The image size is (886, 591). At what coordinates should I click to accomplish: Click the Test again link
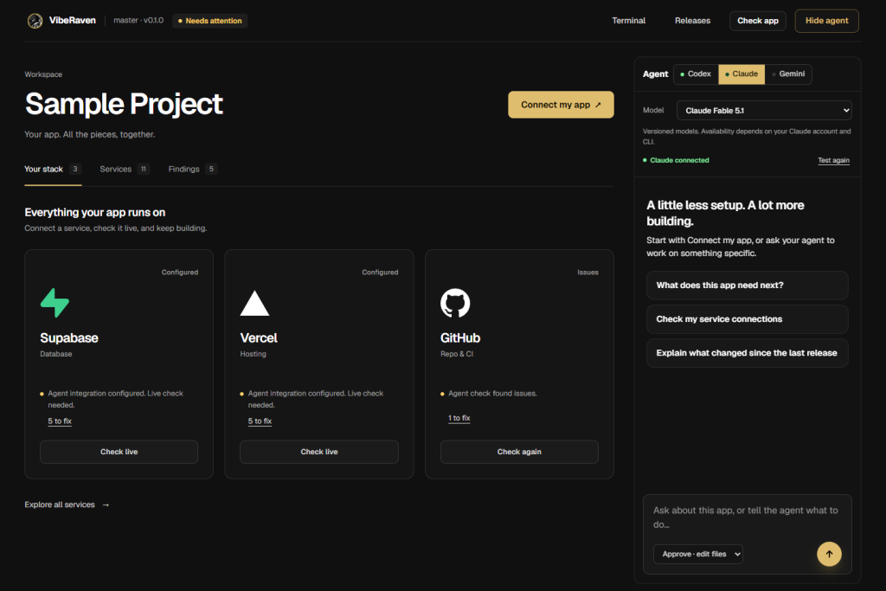[833, 160]
